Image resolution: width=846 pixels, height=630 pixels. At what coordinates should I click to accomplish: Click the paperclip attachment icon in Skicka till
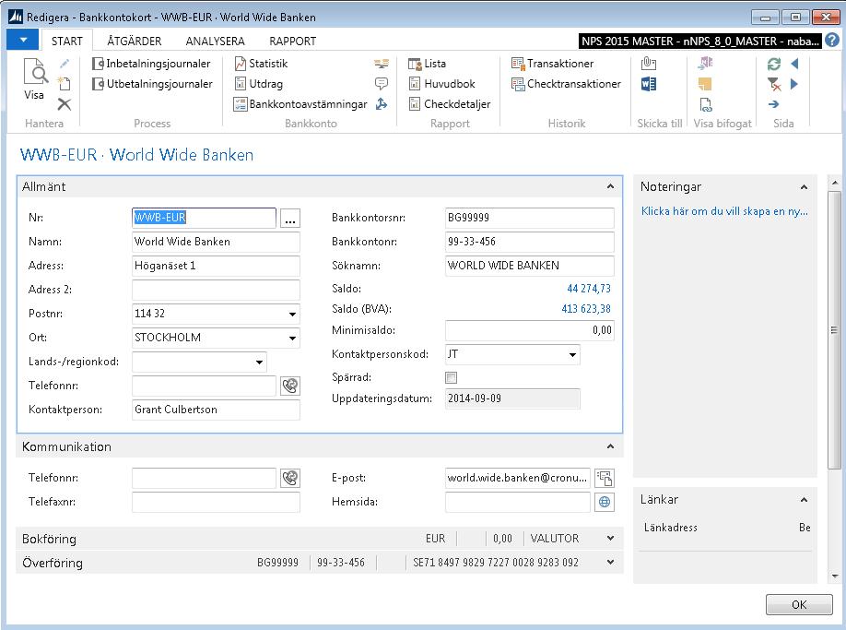(649, 64)
